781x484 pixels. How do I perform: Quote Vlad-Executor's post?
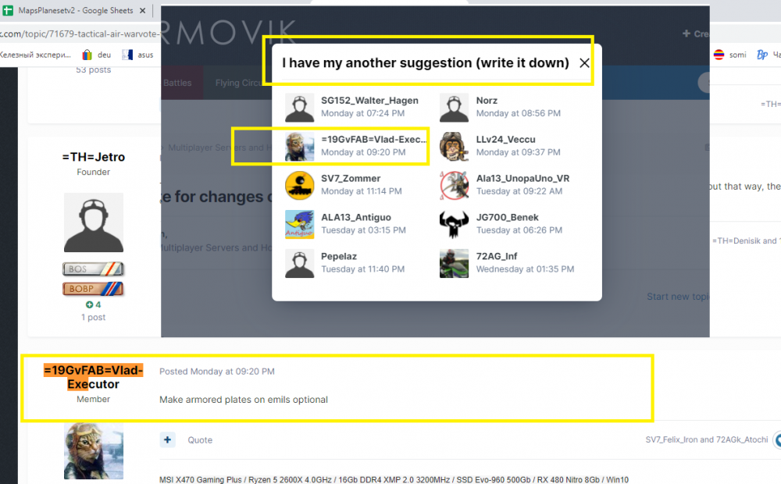click(200, 440)
